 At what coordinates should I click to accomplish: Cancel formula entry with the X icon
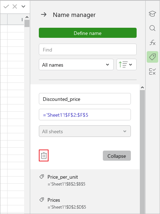[15, 6]
